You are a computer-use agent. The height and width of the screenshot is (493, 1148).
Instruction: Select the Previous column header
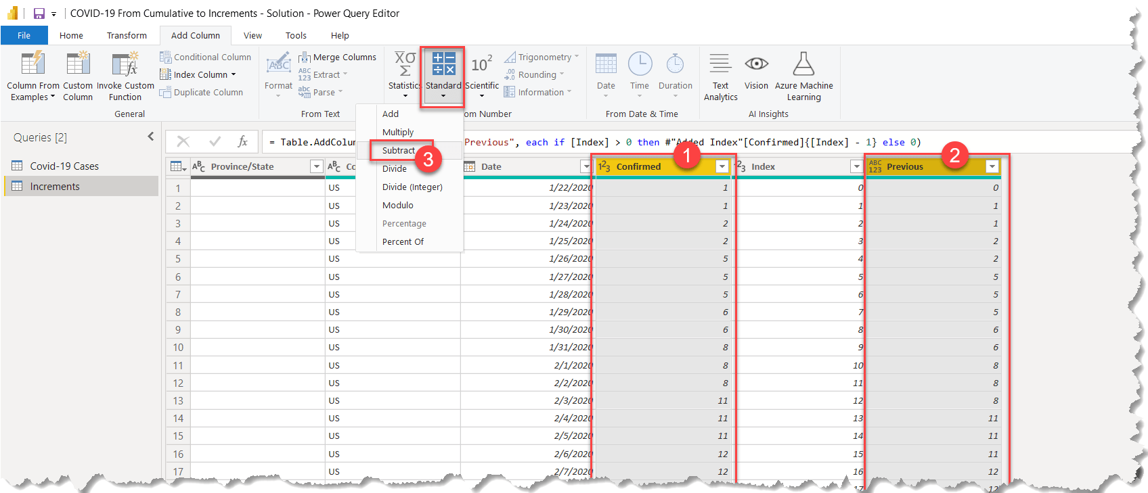933,166
